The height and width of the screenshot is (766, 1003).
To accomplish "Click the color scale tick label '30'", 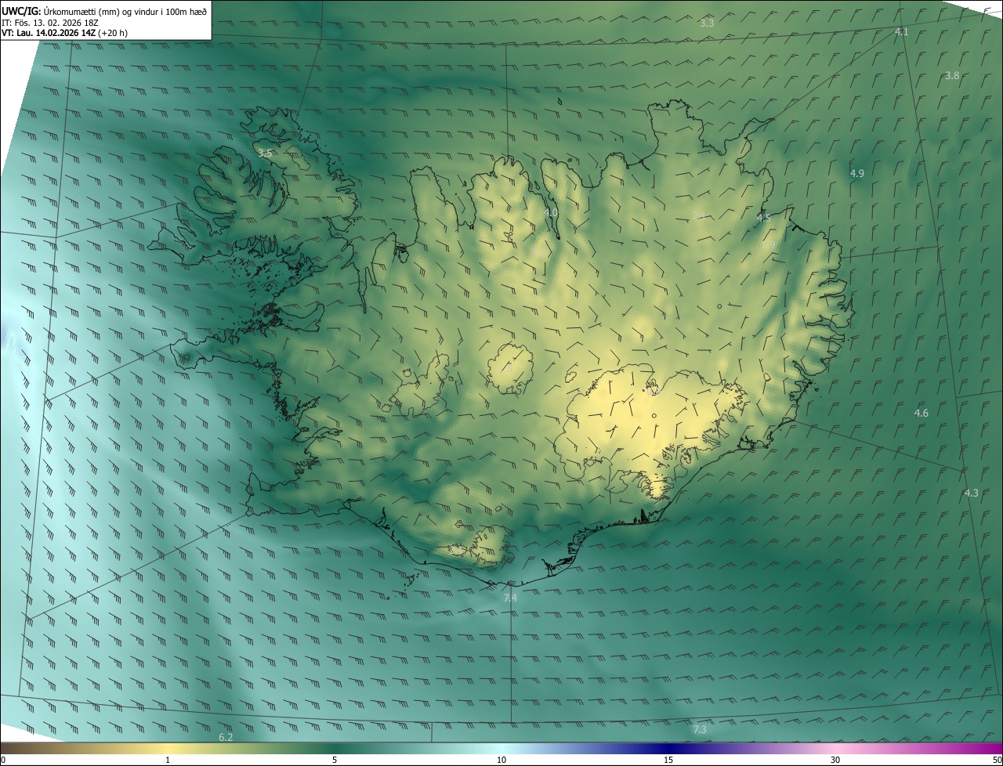I will 835,760.
